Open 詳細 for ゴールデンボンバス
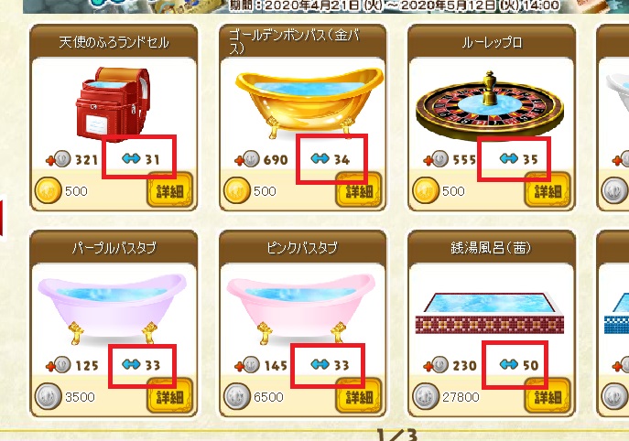629x441 pixels. tap(359, 190)
